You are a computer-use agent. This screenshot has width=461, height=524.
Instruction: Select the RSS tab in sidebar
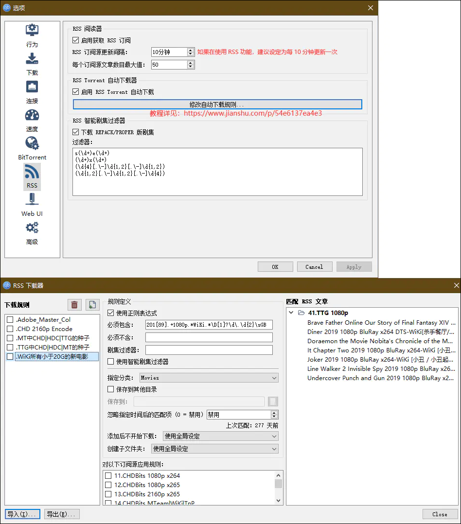[32, 176]
